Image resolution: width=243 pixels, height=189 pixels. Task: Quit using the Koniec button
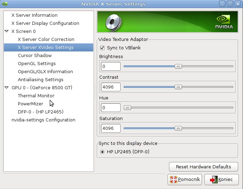tap(222, 180)
